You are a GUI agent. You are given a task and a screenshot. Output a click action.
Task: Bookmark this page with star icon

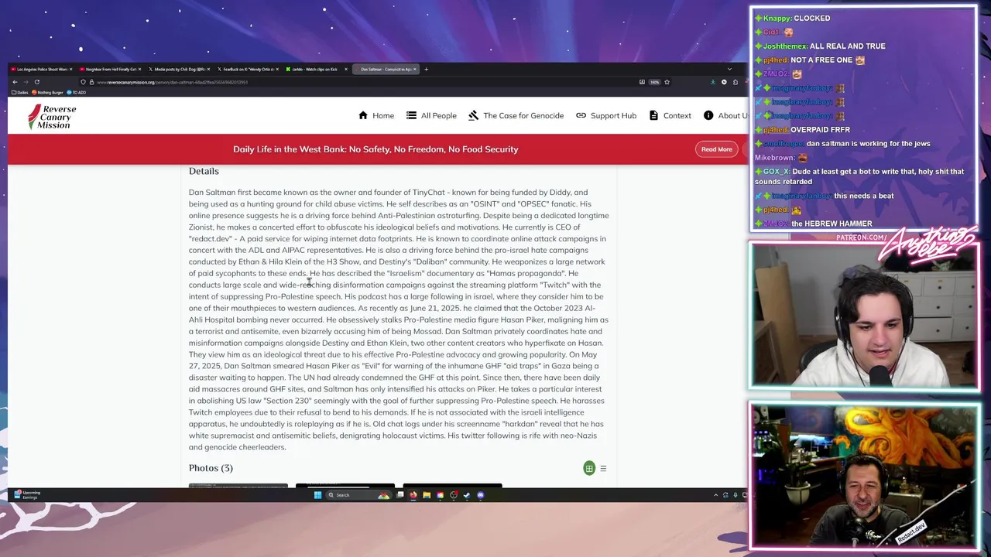tap(667, 82)
